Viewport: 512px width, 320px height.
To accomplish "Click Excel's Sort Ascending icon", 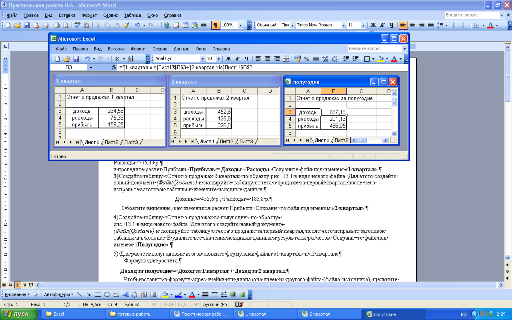I will click(131, 59).
